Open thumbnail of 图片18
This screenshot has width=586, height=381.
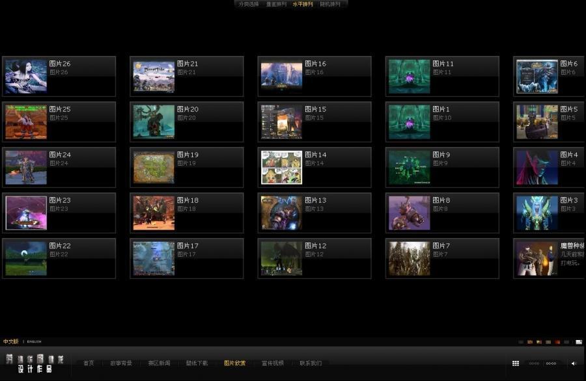[154, 213]
